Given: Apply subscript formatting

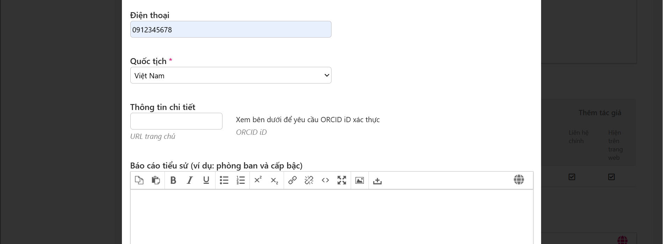Looking at the screenshot, I should pos(275,181).
